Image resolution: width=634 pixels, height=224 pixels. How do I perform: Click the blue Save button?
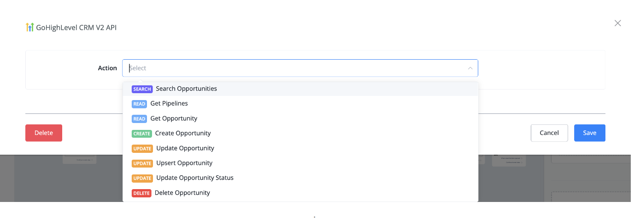590,133
